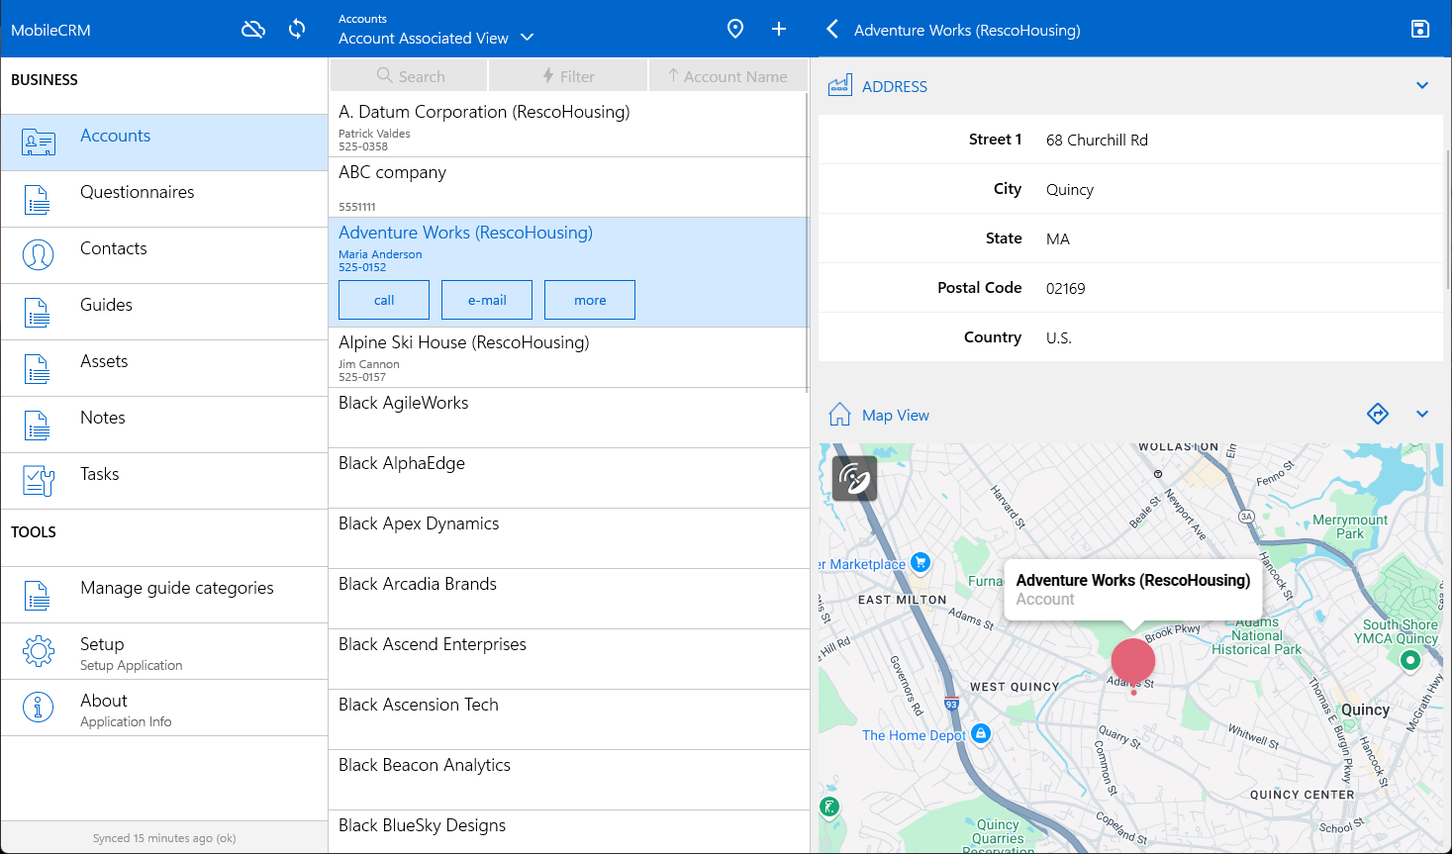This screenshot has width=1452, height=854.
Task: Click the Adventure Works map popup
Action: 1133,590
